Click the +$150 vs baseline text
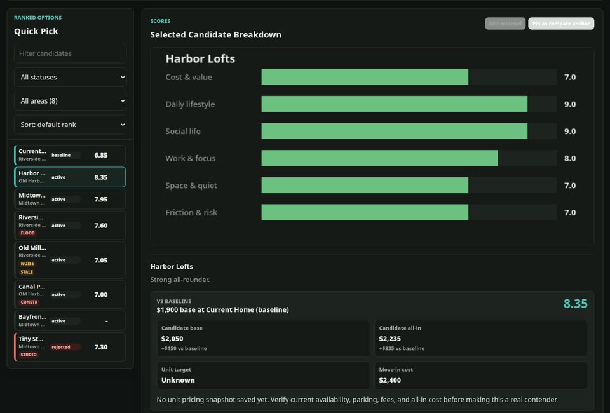This screenshot has width=610, height=413. click(x=184, y=348)
